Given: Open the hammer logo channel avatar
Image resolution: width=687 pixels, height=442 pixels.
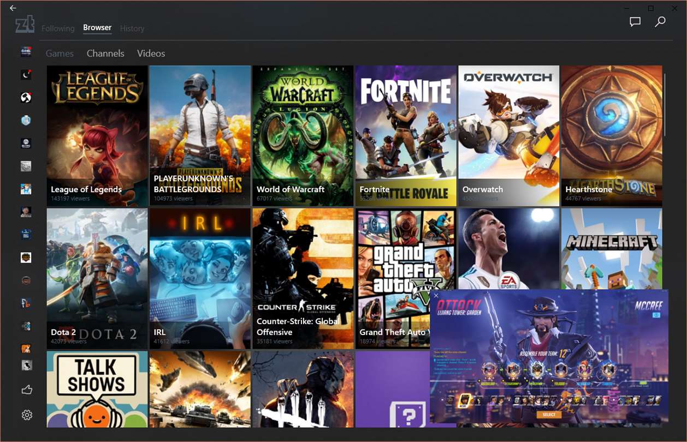Looking at the screenshot, I should coord(26,98).
